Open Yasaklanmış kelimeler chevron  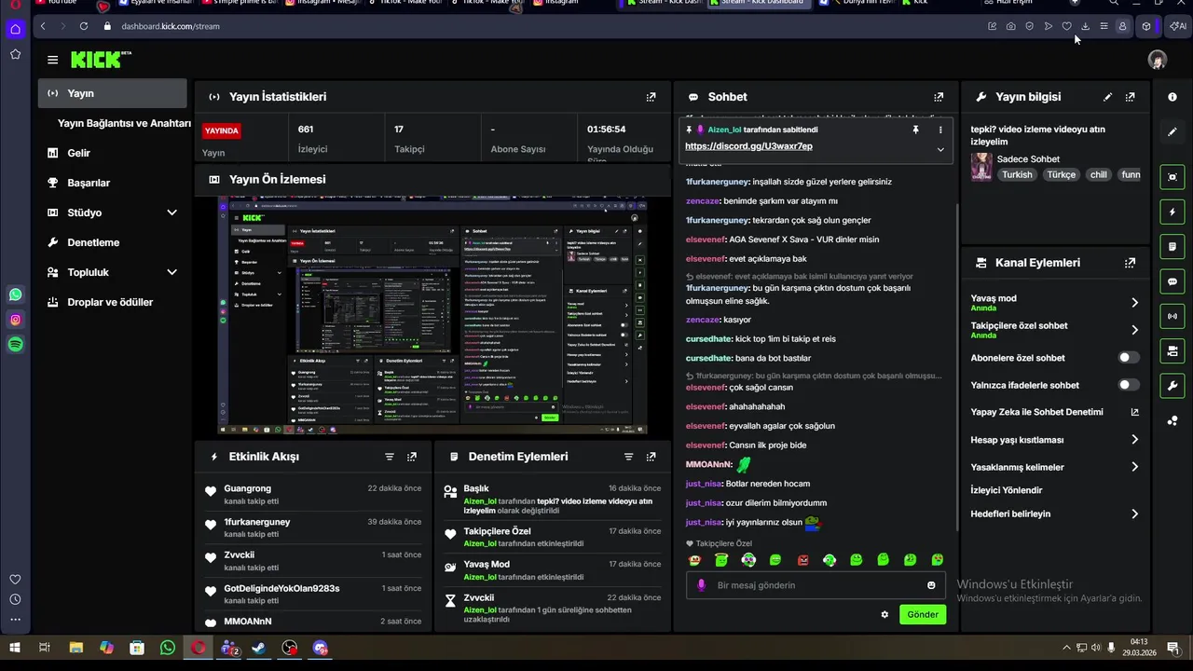coord(1134,467)
